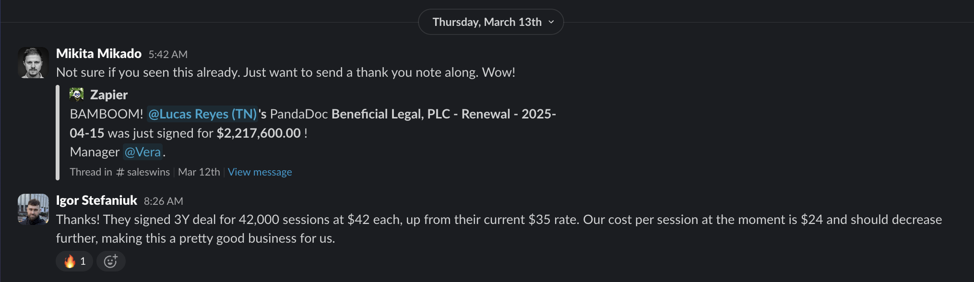Toggle the fire reaction count on Igor's message

[74, 261]
